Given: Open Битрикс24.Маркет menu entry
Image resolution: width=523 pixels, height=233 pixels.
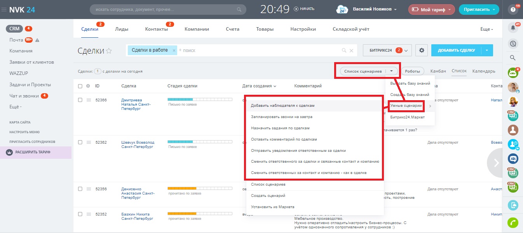Looking at the screenshot, I should 410,117.
